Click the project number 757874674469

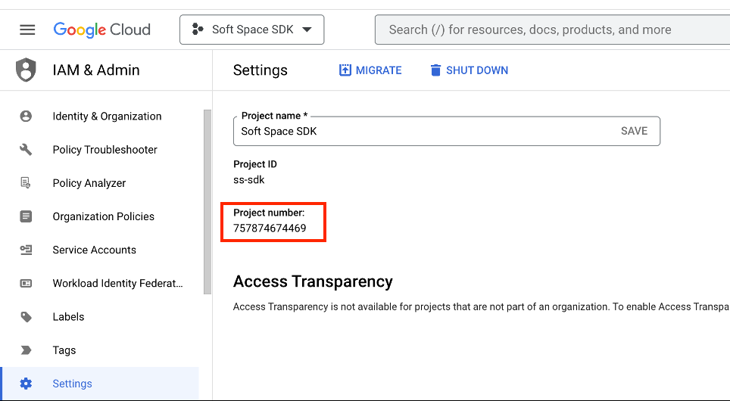click(x=270, y=228)
